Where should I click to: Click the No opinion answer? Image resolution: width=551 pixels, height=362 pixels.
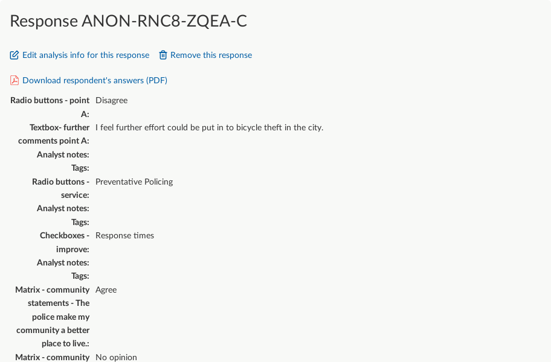click(117, 357)
